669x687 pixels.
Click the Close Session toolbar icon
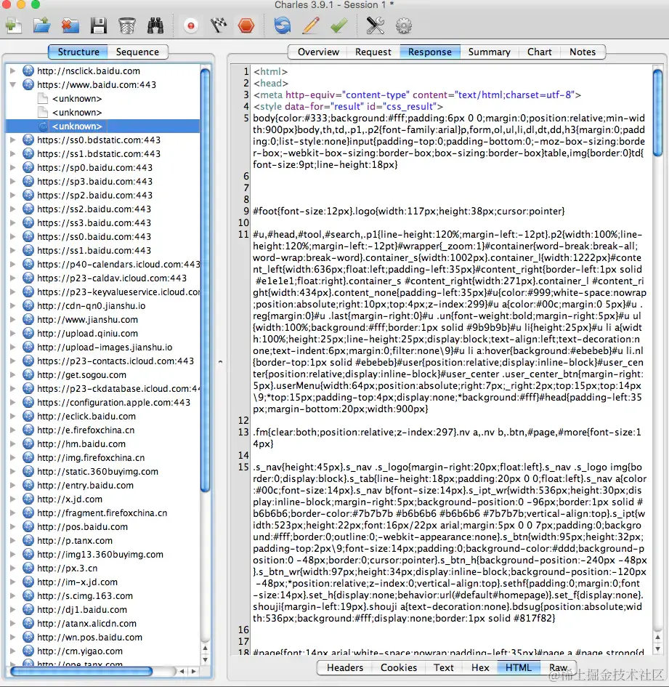70,26
